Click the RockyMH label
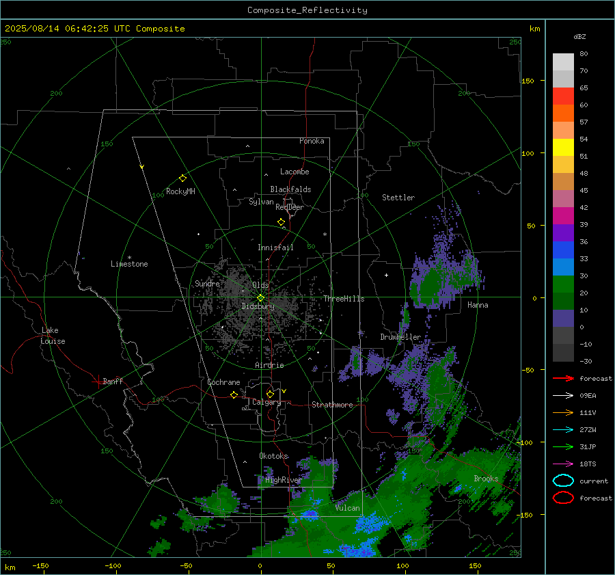This screenshot has height=575, width=615. click(180, 191)
